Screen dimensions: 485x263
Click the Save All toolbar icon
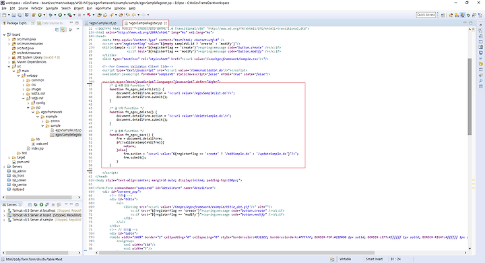coord(20,15)
